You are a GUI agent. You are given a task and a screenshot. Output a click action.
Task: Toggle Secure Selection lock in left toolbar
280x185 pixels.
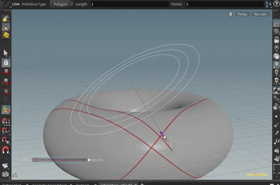6,63
